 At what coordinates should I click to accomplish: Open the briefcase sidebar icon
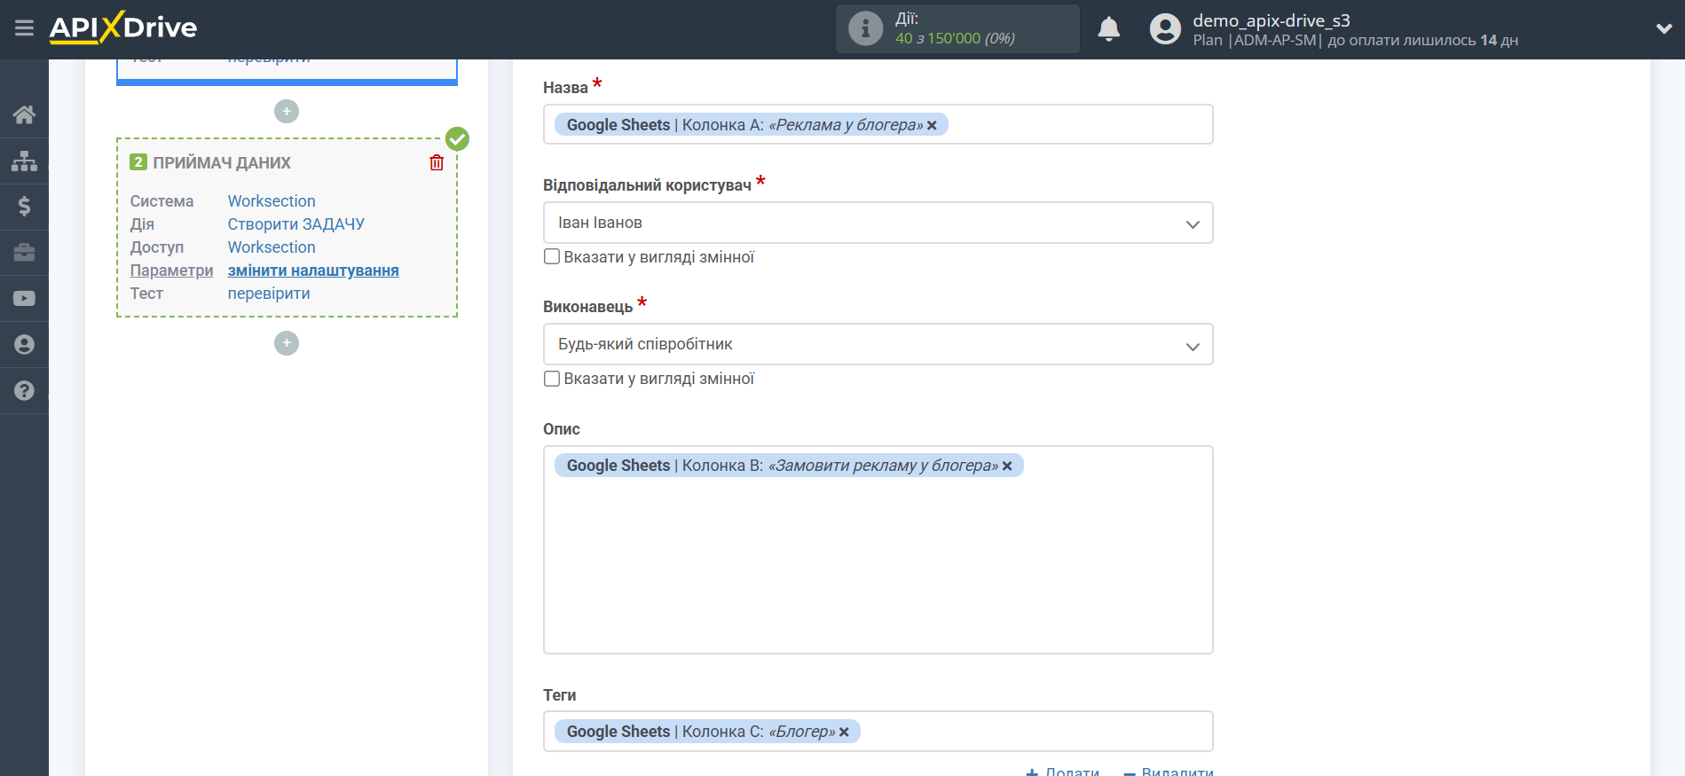(24, 253)
